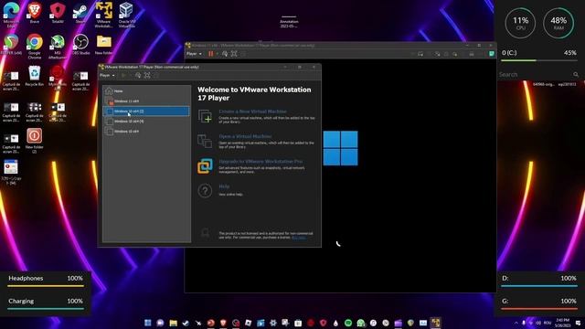Open Settings gear in the taskbar
The image size is (585, 329).
(273, 323)
